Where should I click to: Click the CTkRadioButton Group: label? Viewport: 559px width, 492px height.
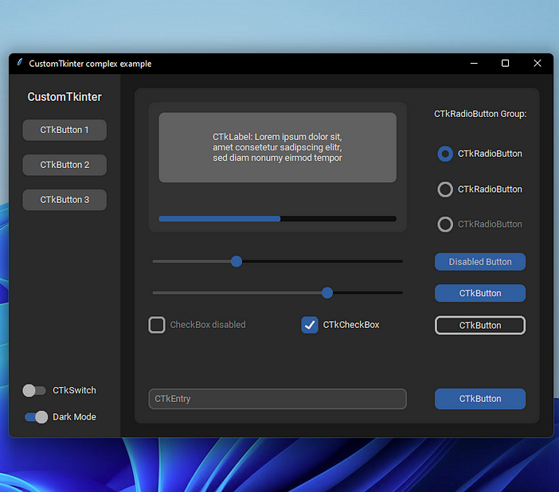click(480, 114)
